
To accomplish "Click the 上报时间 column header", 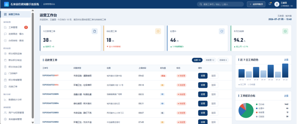I will 142,68.
